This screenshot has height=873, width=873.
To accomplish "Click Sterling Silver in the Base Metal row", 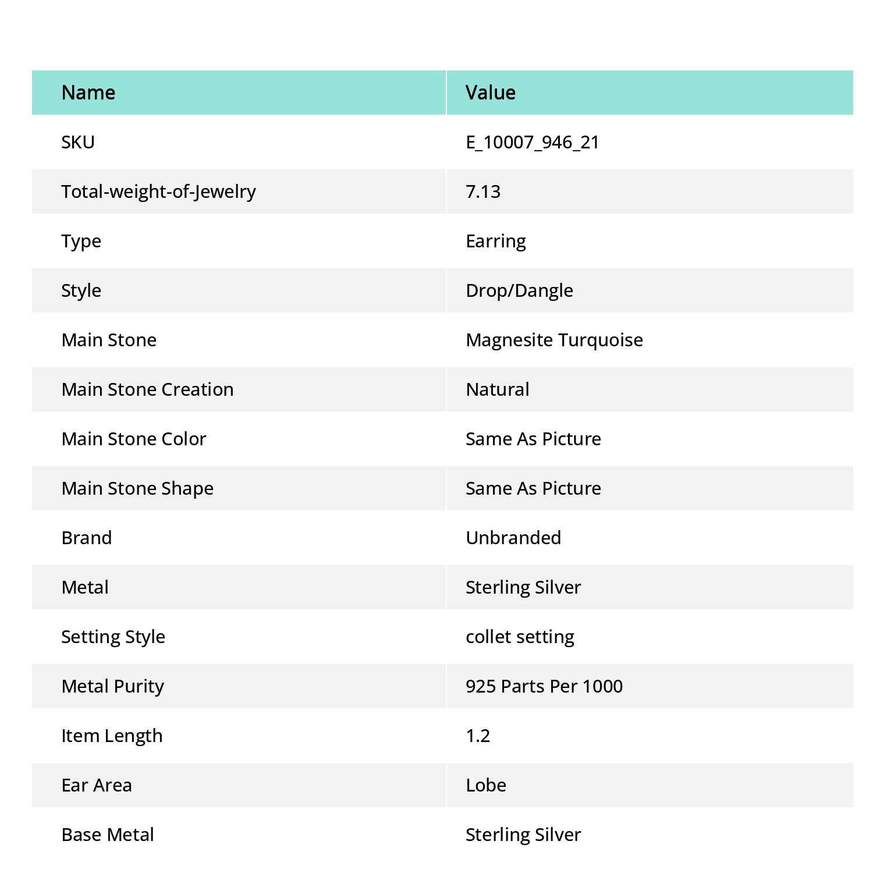I will 523,835.
